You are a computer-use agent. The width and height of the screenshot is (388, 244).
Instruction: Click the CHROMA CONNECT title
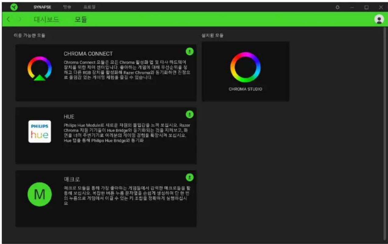tap(88, 54)
